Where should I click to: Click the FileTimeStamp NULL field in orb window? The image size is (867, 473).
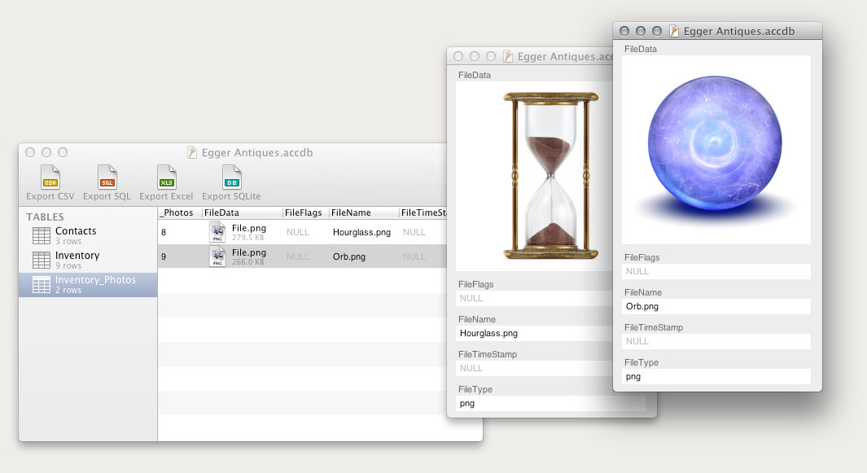(x=716, y=341)
